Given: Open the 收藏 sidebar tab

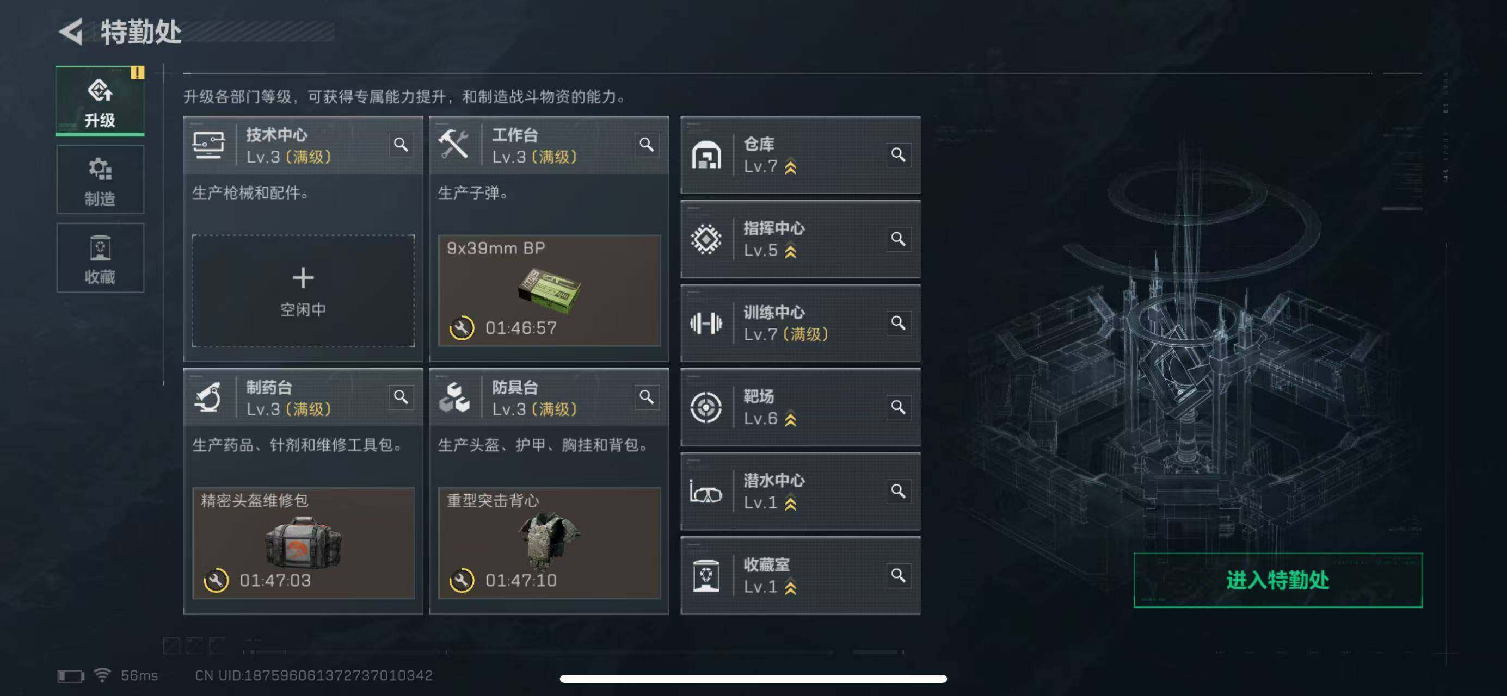Looking at the screenshot, I should tap(100, 258).
